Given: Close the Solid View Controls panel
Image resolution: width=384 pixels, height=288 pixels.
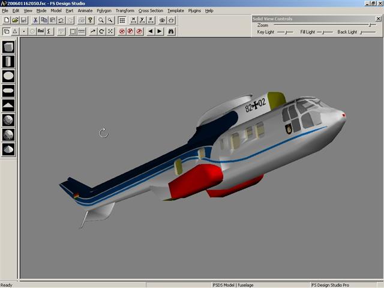Looking at the screenshot, I should (x=378, y=19).
